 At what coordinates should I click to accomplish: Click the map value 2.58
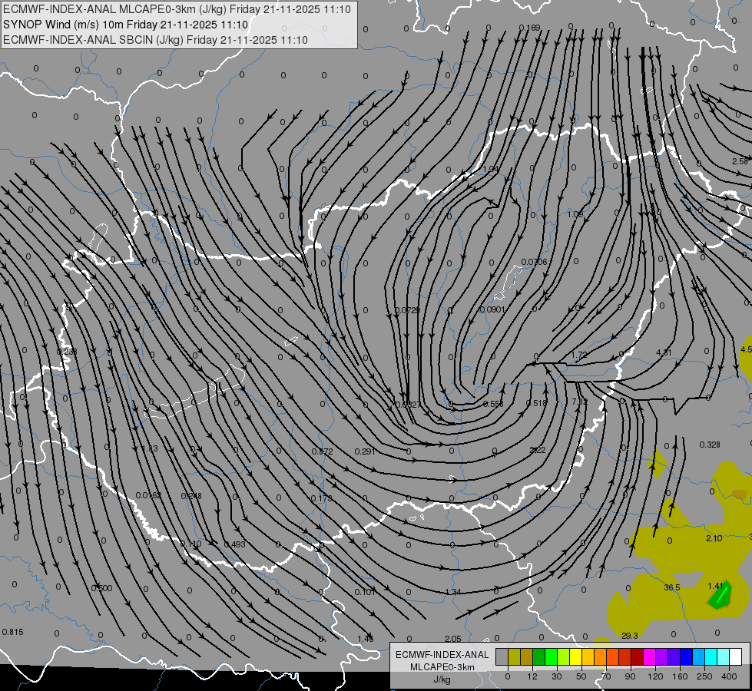(740, 161)
